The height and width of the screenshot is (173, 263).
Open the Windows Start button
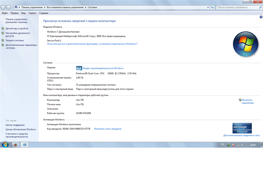5,145
